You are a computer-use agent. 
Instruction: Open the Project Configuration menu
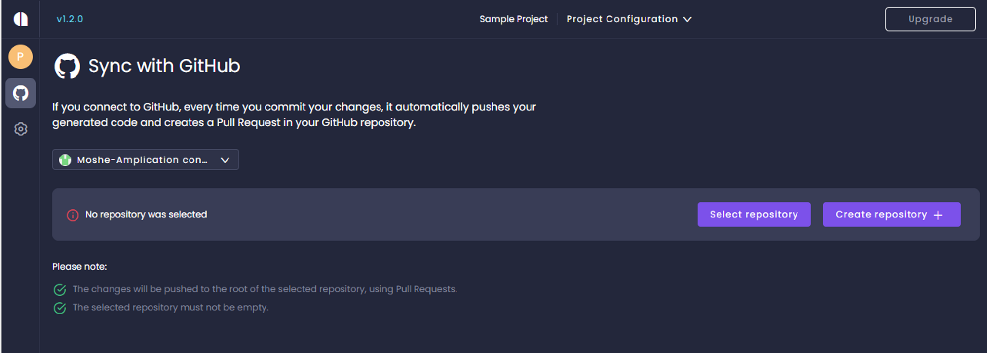[622, 19]
